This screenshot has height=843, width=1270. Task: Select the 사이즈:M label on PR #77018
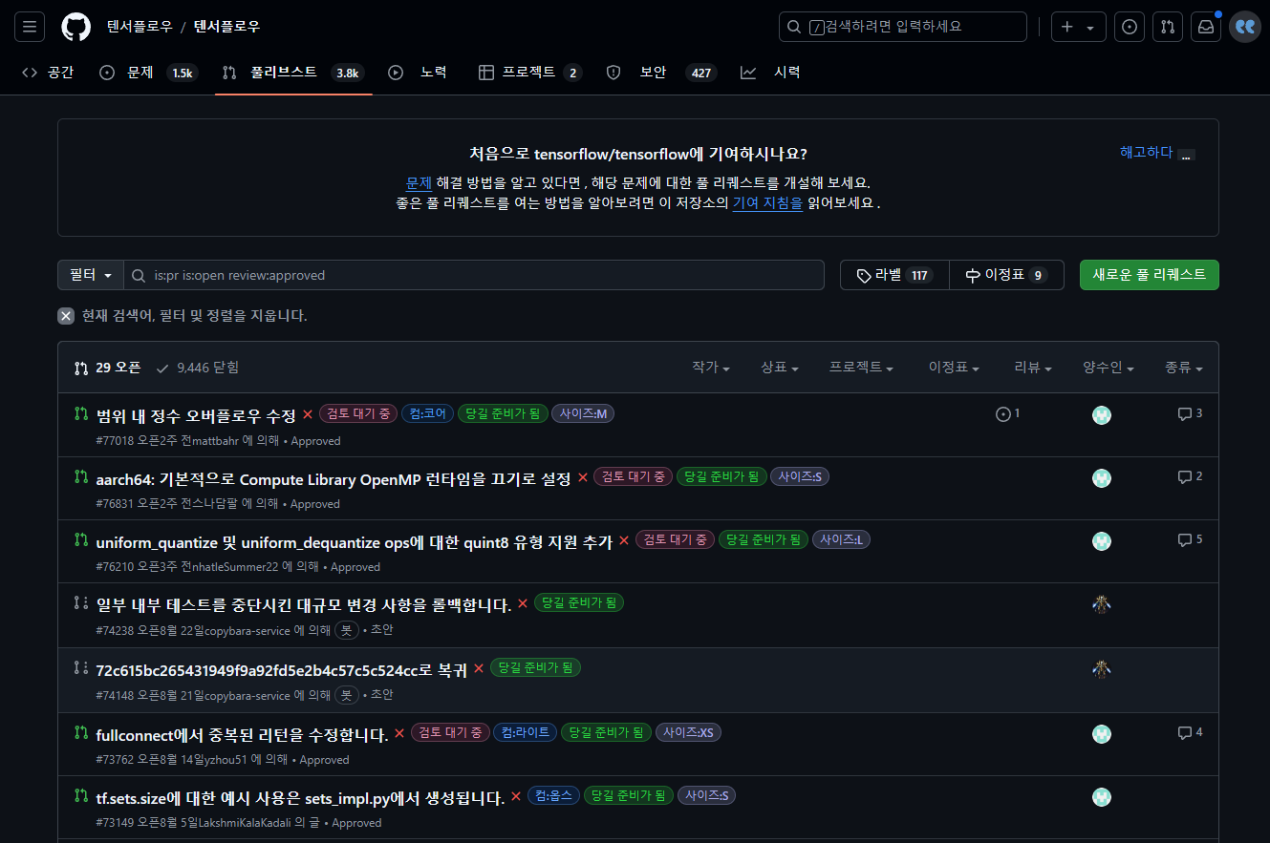[x=583, y=413]
